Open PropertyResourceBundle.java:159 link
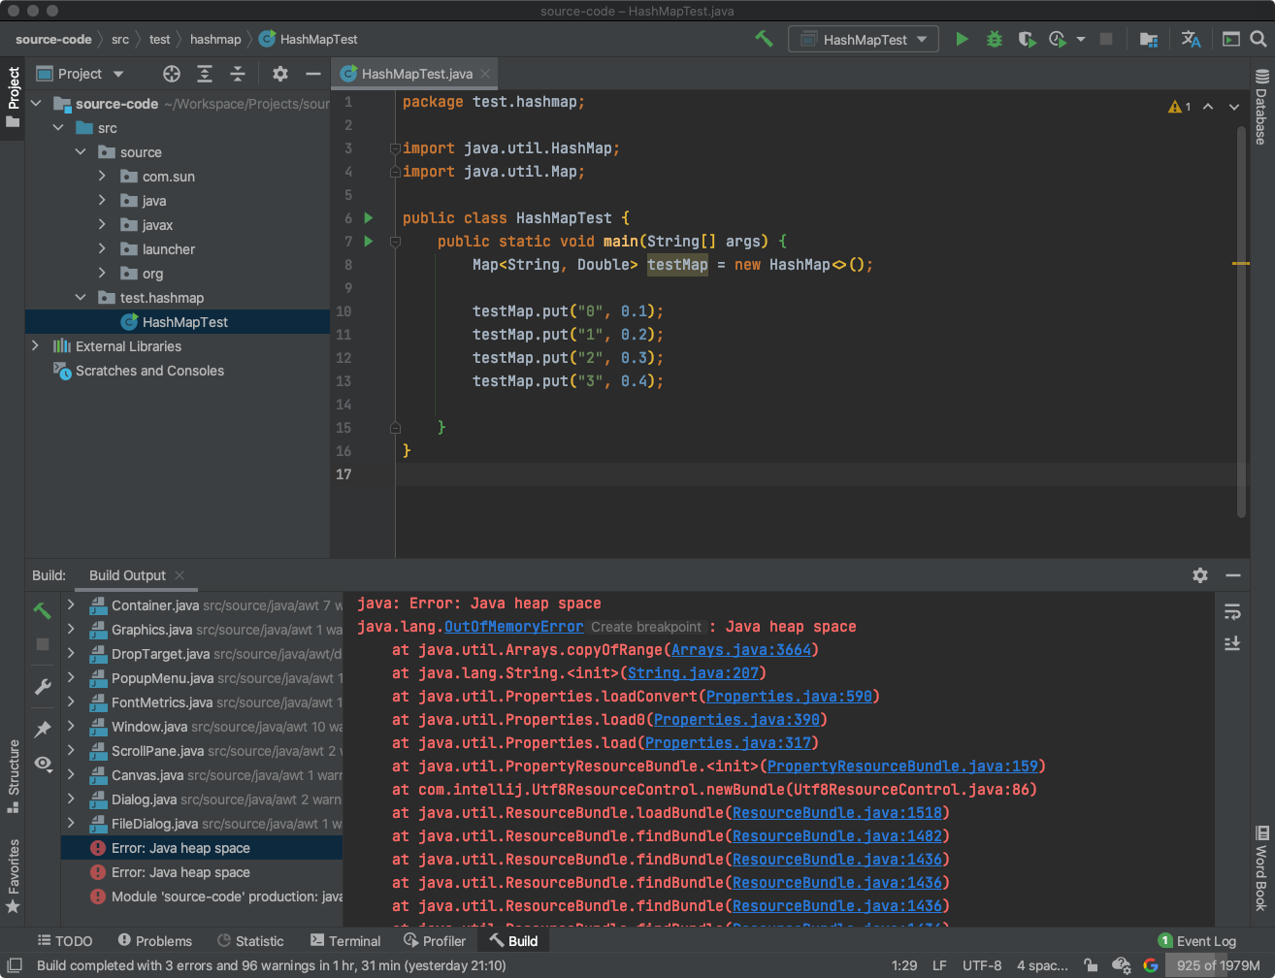1275x978 pixels. (902, 766)
